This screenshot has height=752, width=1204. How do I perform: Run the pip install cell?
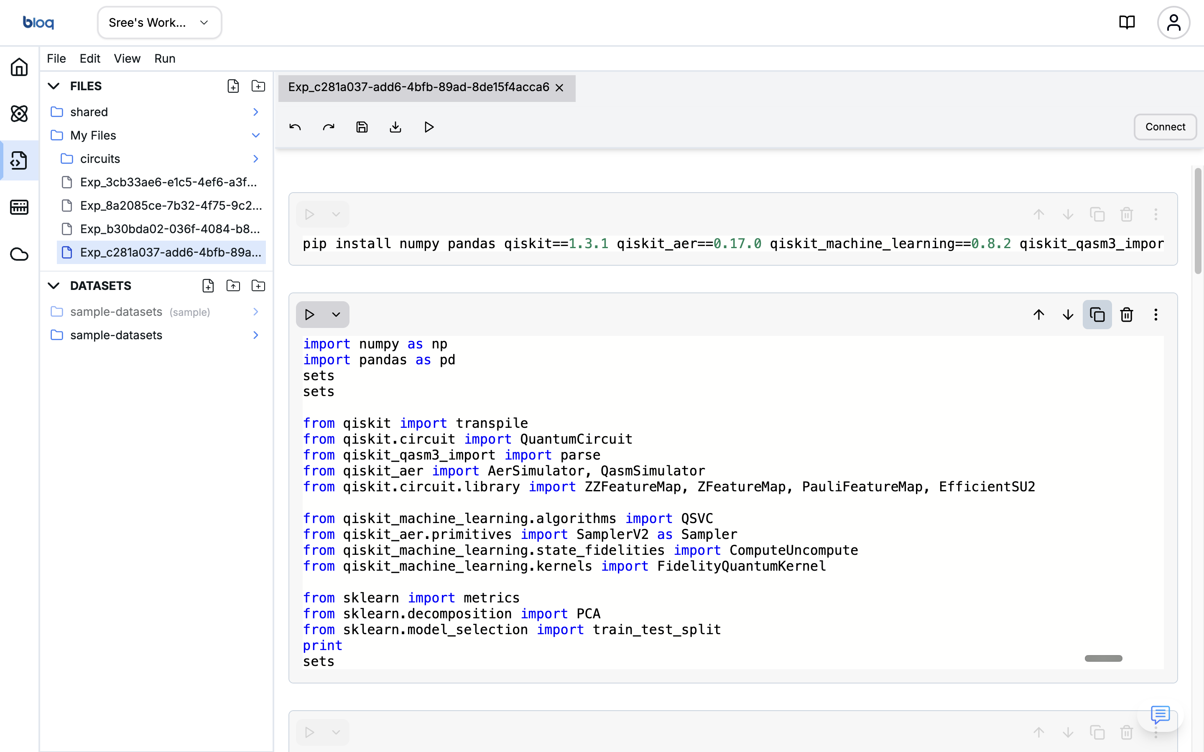click(309, 214)
